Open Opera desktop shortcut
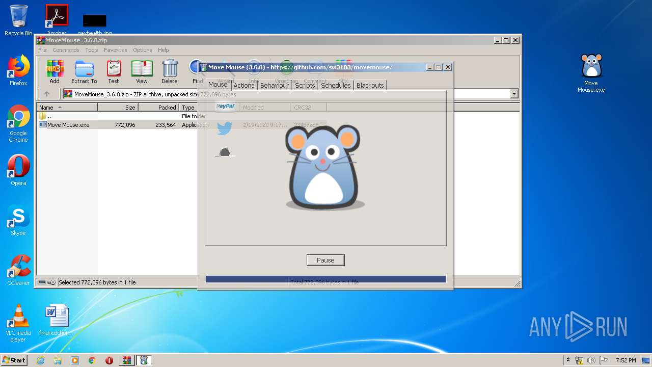The height and width of the screenshot is (367, 652). click(18, 170)
